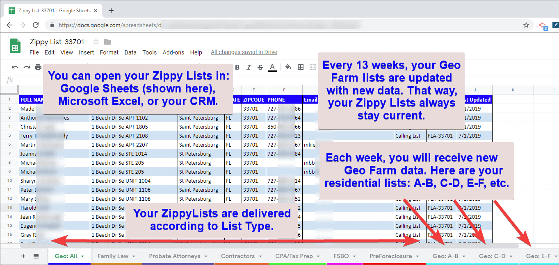The width and height of the screenshot is (559, 265).
Task: Open the FSBO tab dropdown arrow
Action: click(x=354, y=256)
